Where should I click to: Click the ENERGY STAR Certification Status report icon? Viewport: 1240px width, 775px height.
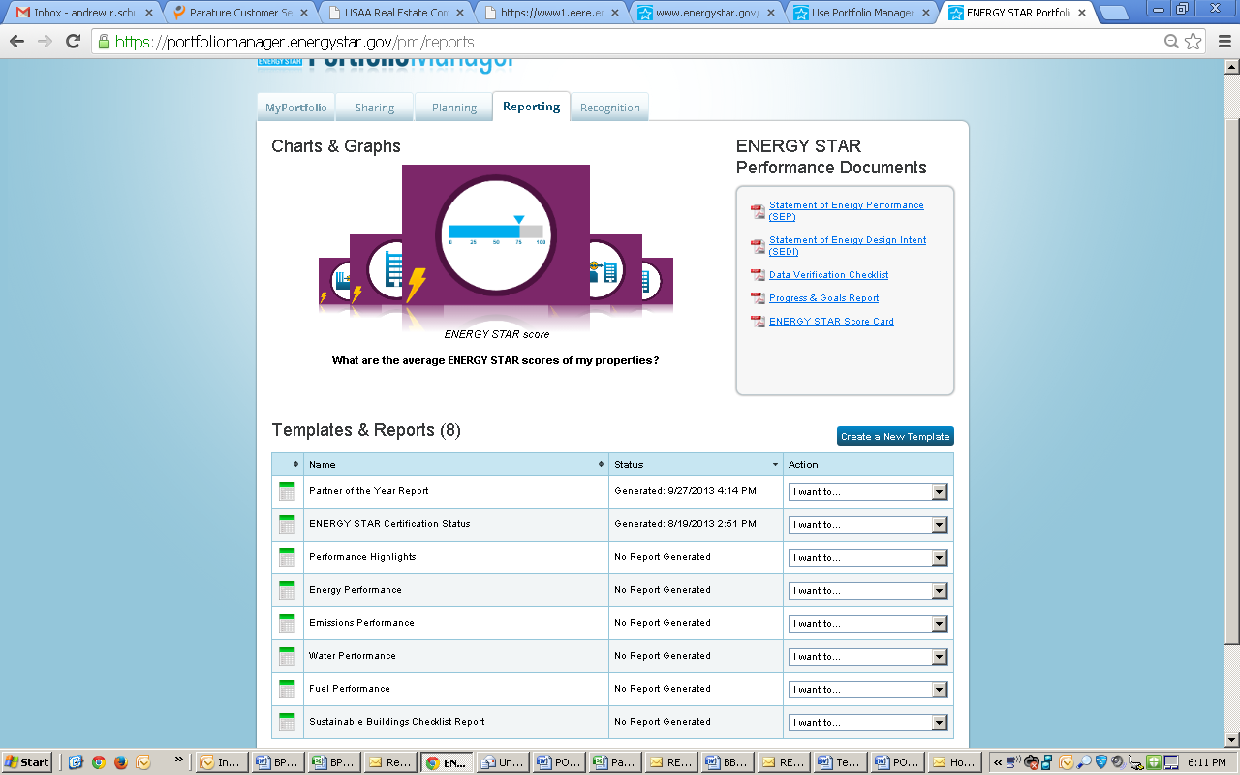pyautogui.click(x=287, y=524)
